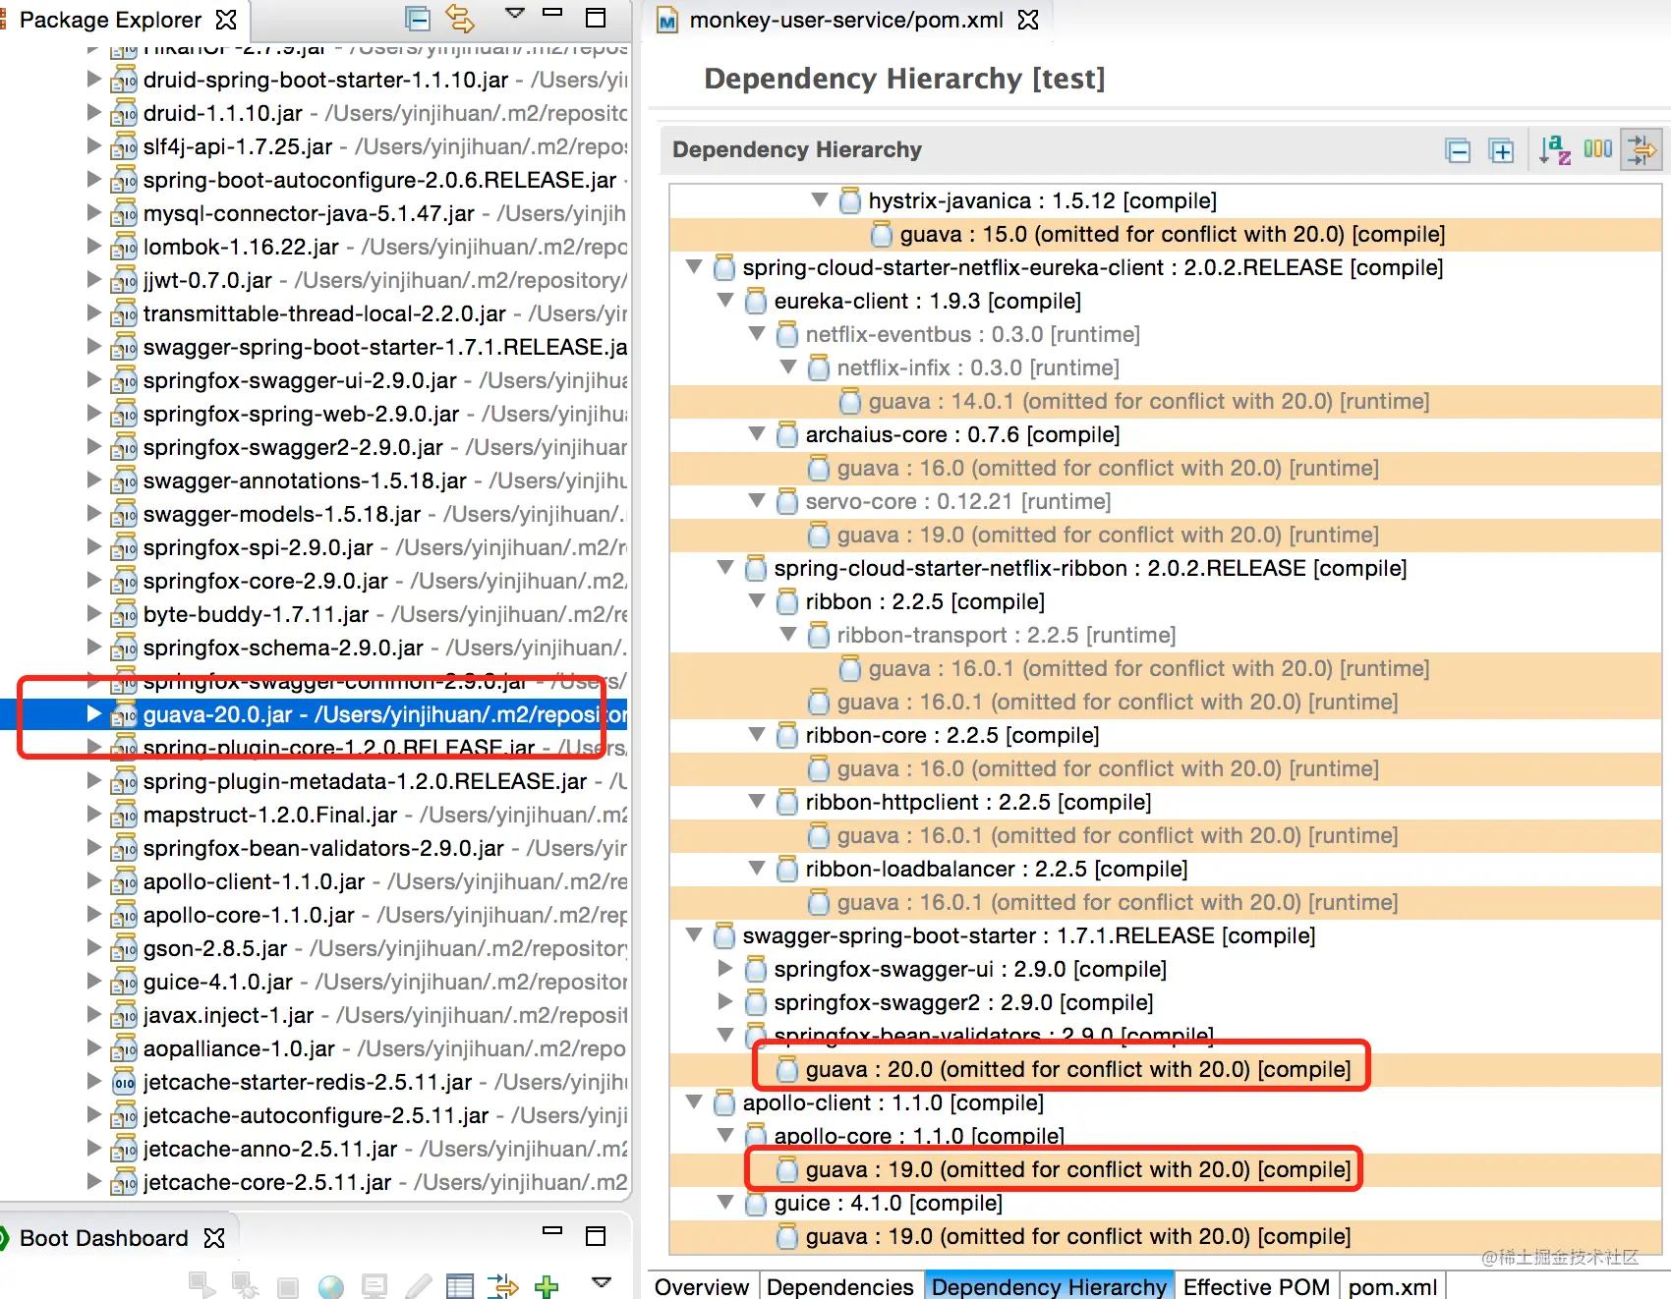Click the green plus icon in Boot Dashboard
Viewport: 1671px width, 1299px height.
click(x=547, y=1285)
